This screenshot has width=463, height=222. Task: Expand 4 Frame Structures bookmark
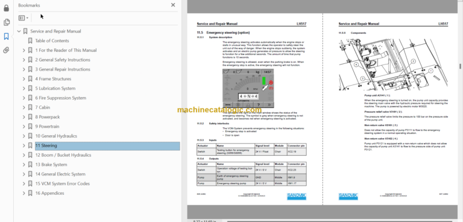point(24,79)
